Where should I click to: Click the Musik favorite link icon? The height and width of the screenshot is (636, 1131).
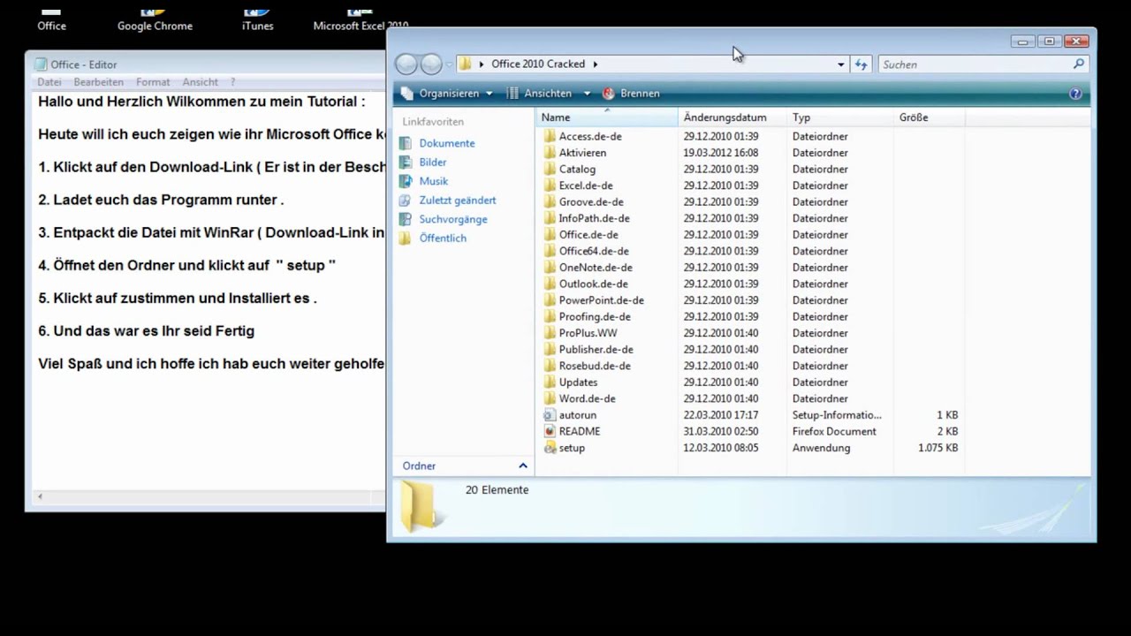point(406,181)
